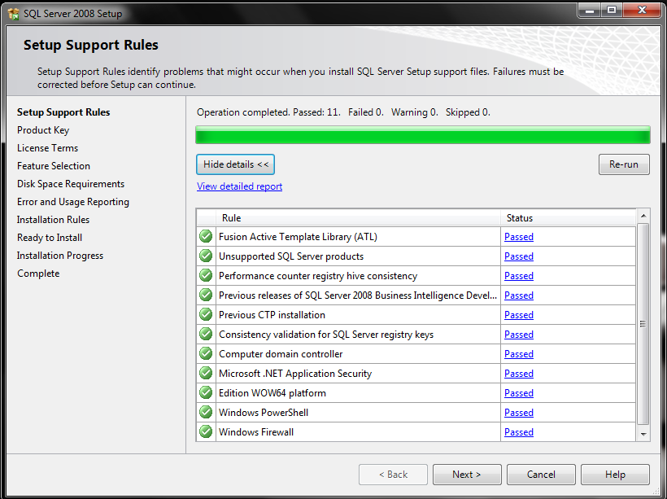This screenshot has height=499, width=667.
Task: Click Fusion Active Template Library (ATL) rule text
Action: click(298, 237)
